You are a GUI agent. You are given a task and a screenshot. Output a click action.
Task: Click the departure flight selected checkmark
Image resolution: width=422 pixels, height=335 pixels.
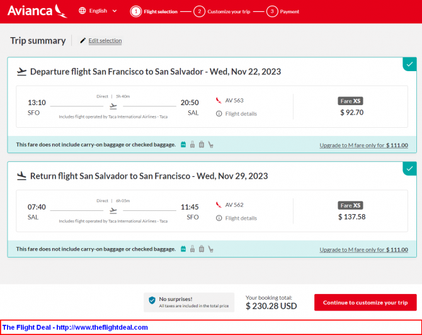pyautogui.click(x=409, y=64)
